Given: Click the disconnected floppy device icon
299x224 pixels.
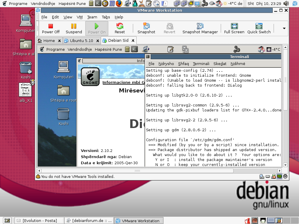Looking at the screenshot, I should [x=273, y=176].
